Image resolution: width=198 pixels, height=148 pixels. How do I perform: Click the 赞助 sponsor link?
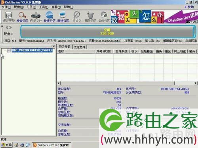(190, 7)
